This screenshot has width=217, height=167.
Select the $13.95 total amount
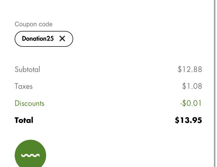pyautogui.click(x=188, y=120)
